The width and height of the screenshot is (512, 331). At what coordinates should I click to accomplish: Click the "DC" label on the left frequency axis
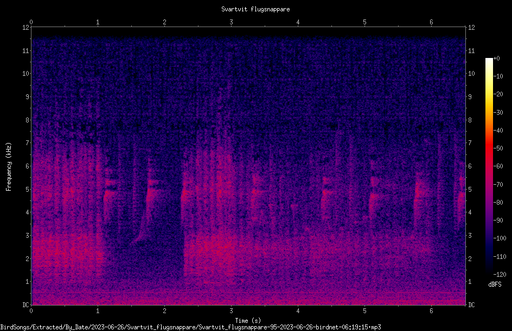coord(26,305)
